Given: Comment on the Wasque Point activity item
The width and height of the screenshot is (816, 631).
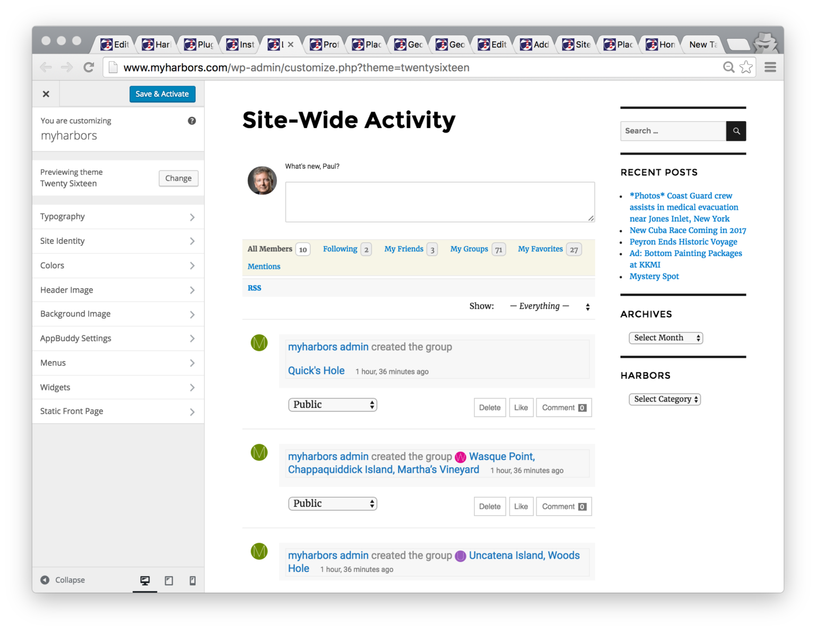Looking at the screenshot, I should [564, 507].
